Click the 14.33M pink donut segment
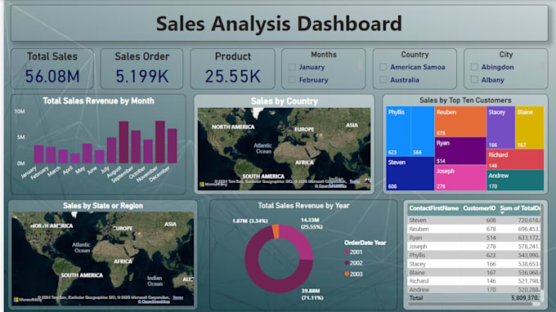The height and width of the screenshot is (312, 556). (298, 241)
